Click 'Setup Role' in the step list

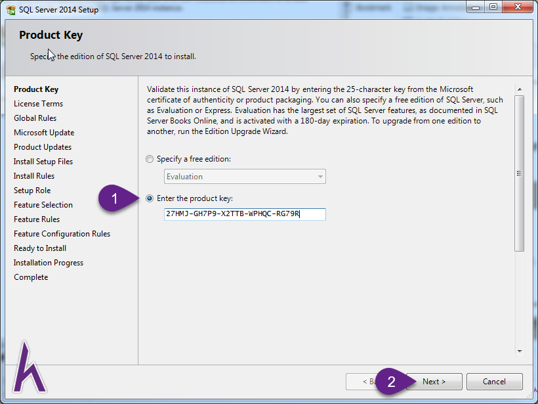coord(32,191)
